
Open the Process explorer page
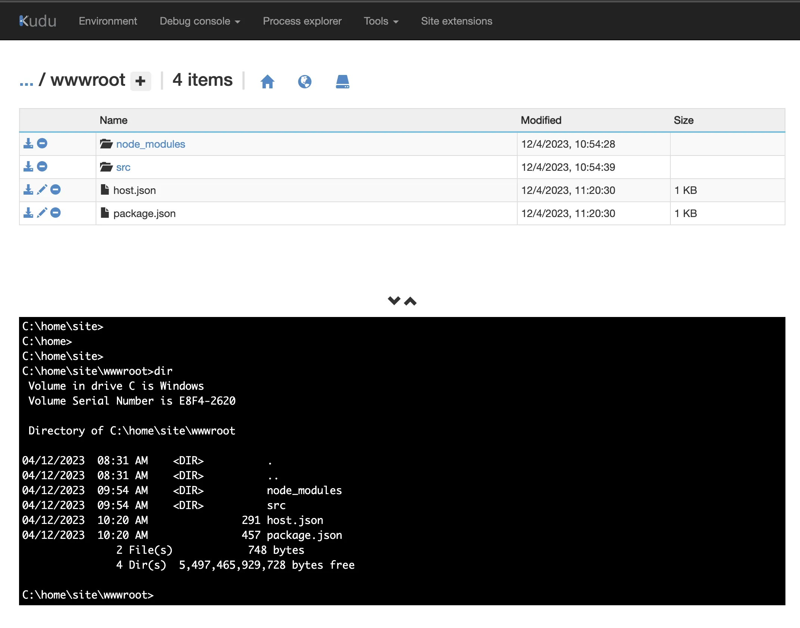click(x=302, y=21)
